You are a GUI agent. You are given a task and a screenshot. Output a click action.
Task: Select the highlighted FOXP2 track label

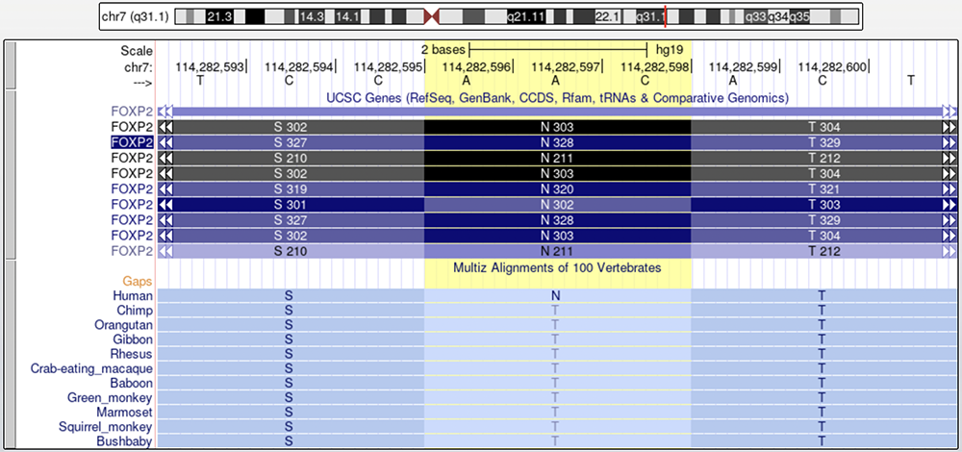point(132,142)
